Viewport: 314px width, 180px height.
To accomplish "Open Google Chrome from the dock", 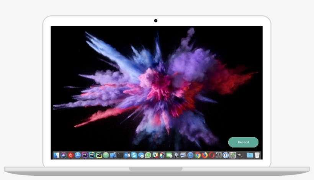I will point(198,155).
